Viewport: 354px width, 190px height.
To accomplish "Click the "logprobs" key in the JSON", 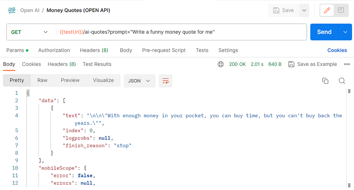I will 78,138.
